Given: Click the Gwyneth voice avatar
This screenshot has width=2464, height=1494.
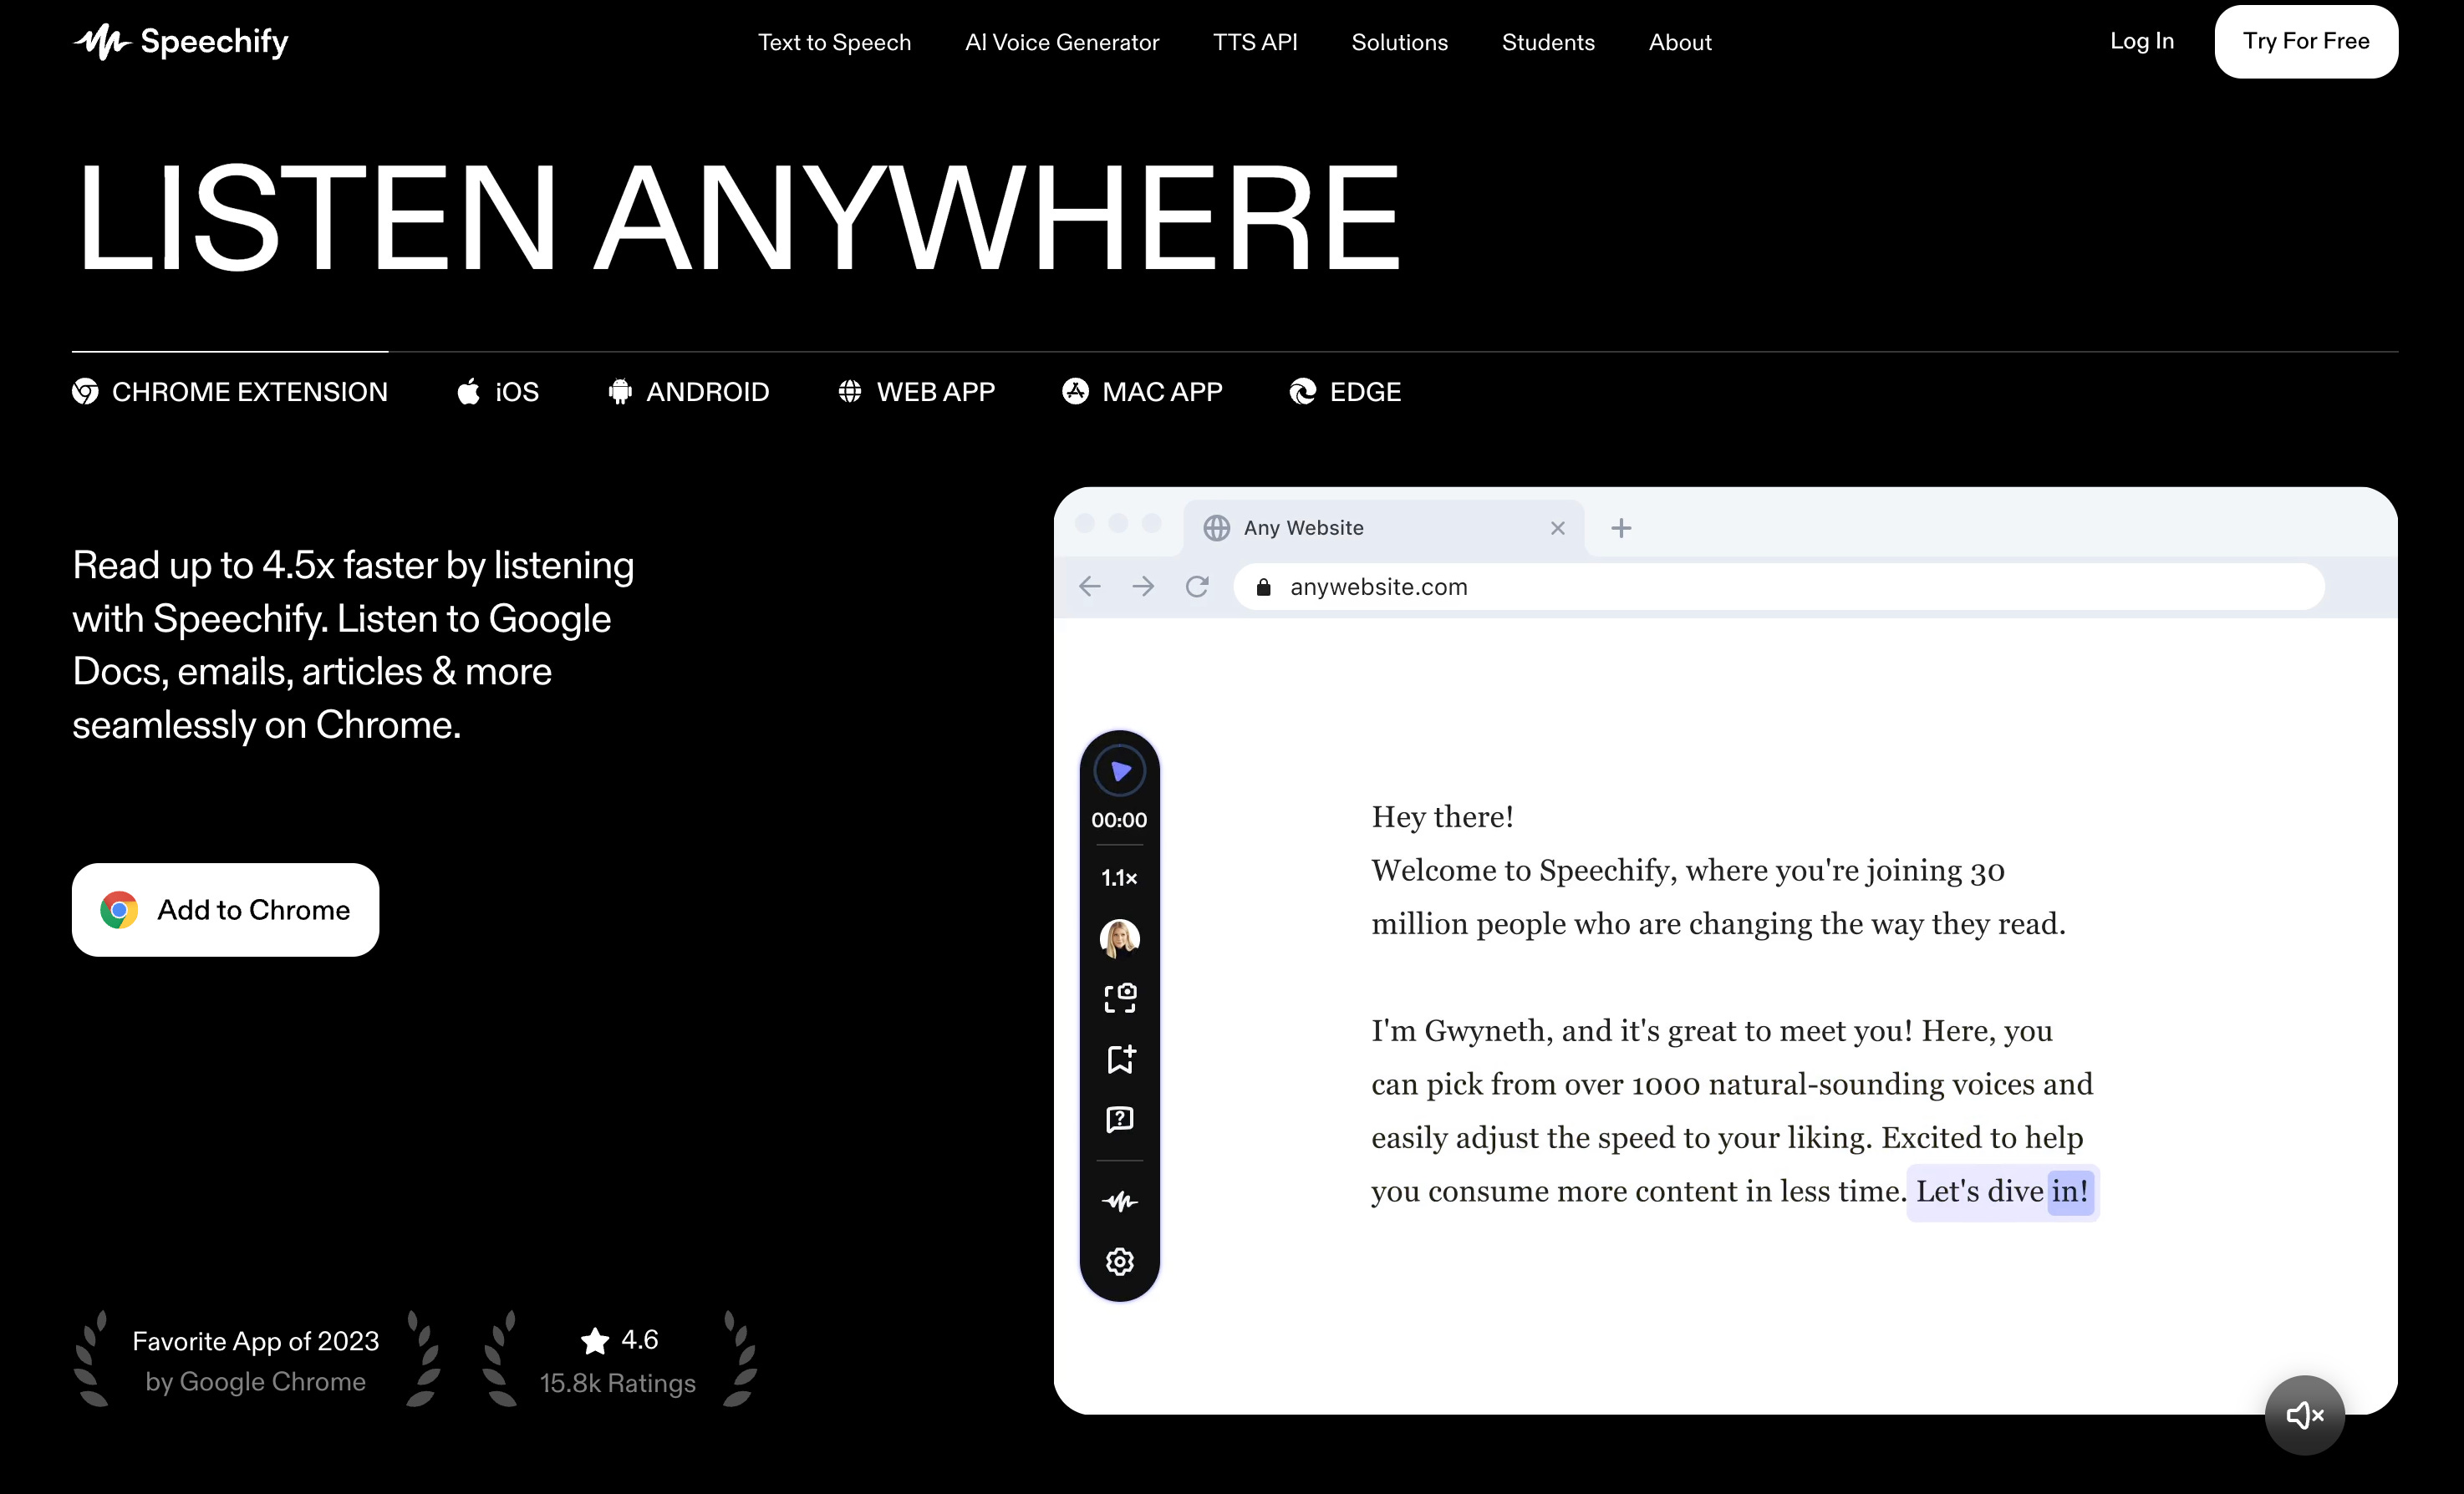Looking at the screenshot, I should (1119, 938).
